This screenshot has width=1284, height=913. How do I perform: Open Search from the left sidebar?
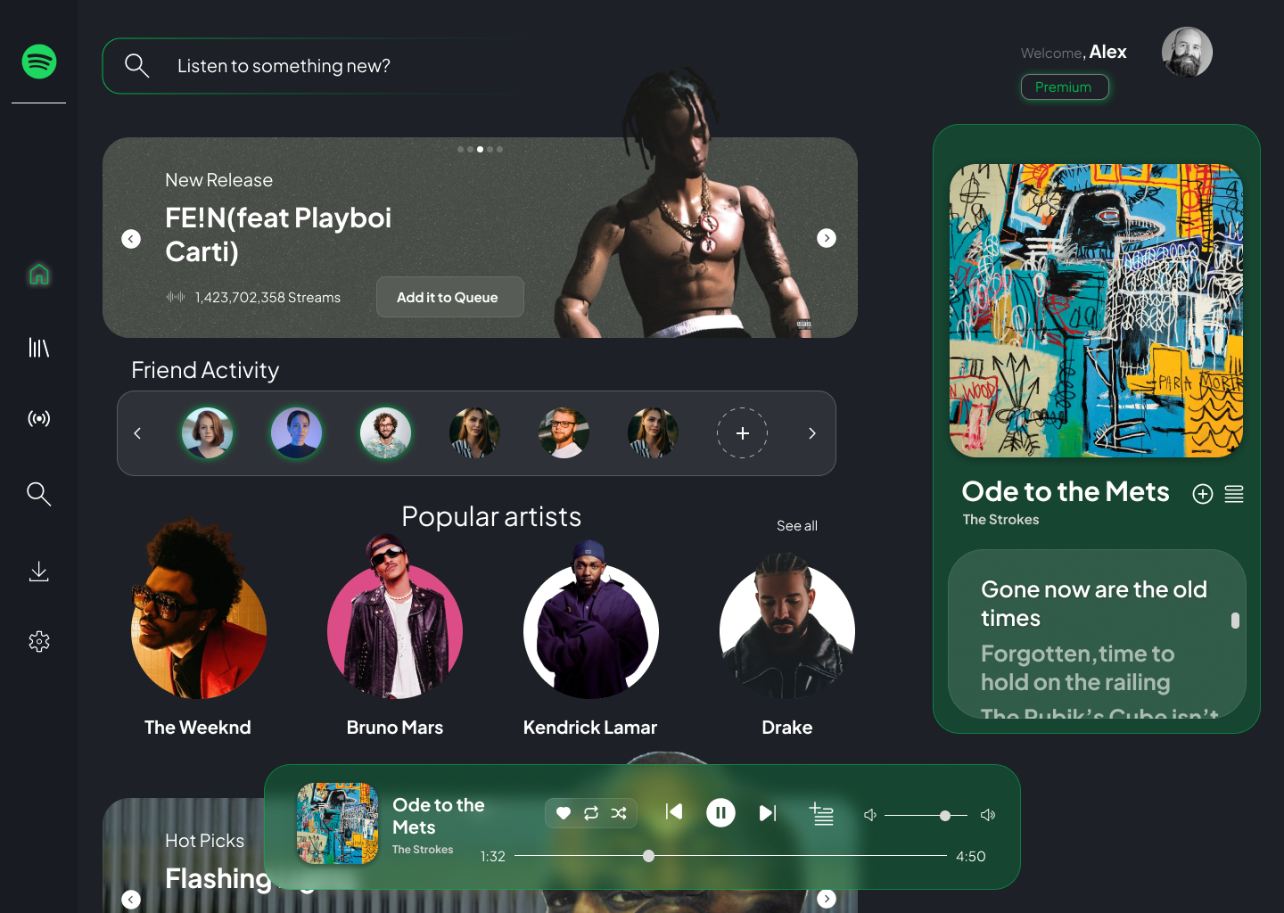pyautogui.click(x=39, y=493)
